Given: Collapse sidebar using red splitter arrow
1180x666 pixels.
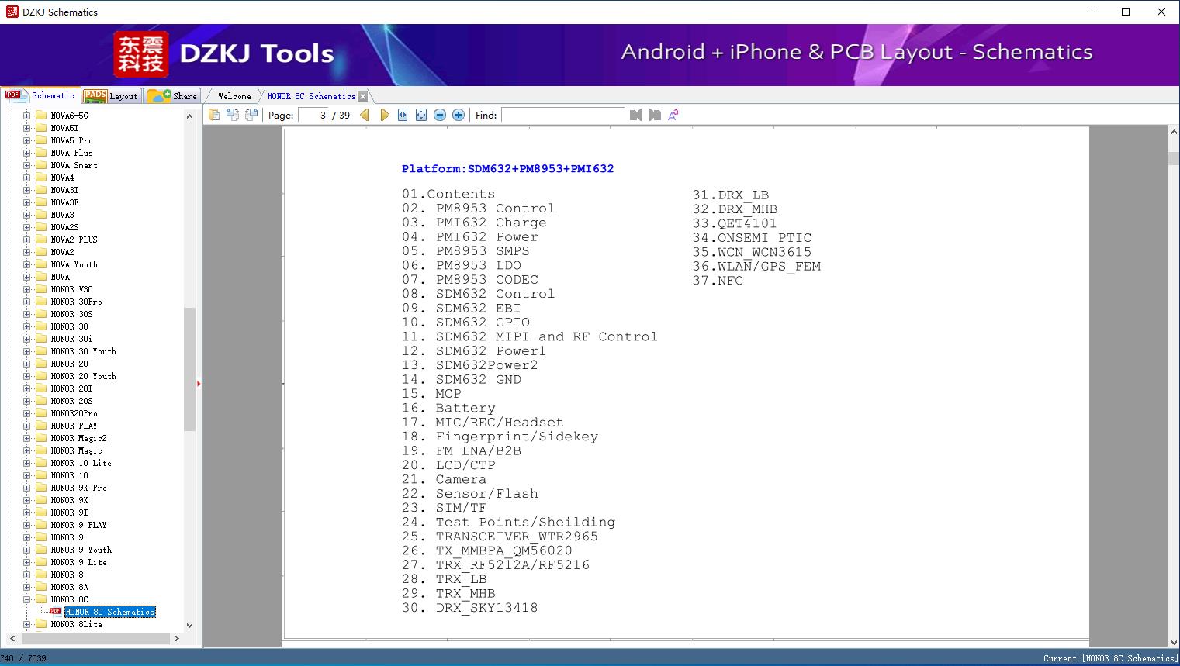Looking at the screenshot, I should 199,384.
